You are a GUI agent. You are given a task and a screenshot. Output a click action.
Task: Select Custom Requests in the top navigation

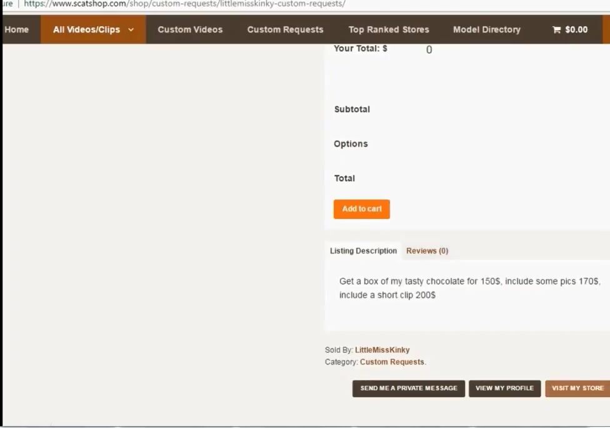pyautogui.click(x=285, y=29)
